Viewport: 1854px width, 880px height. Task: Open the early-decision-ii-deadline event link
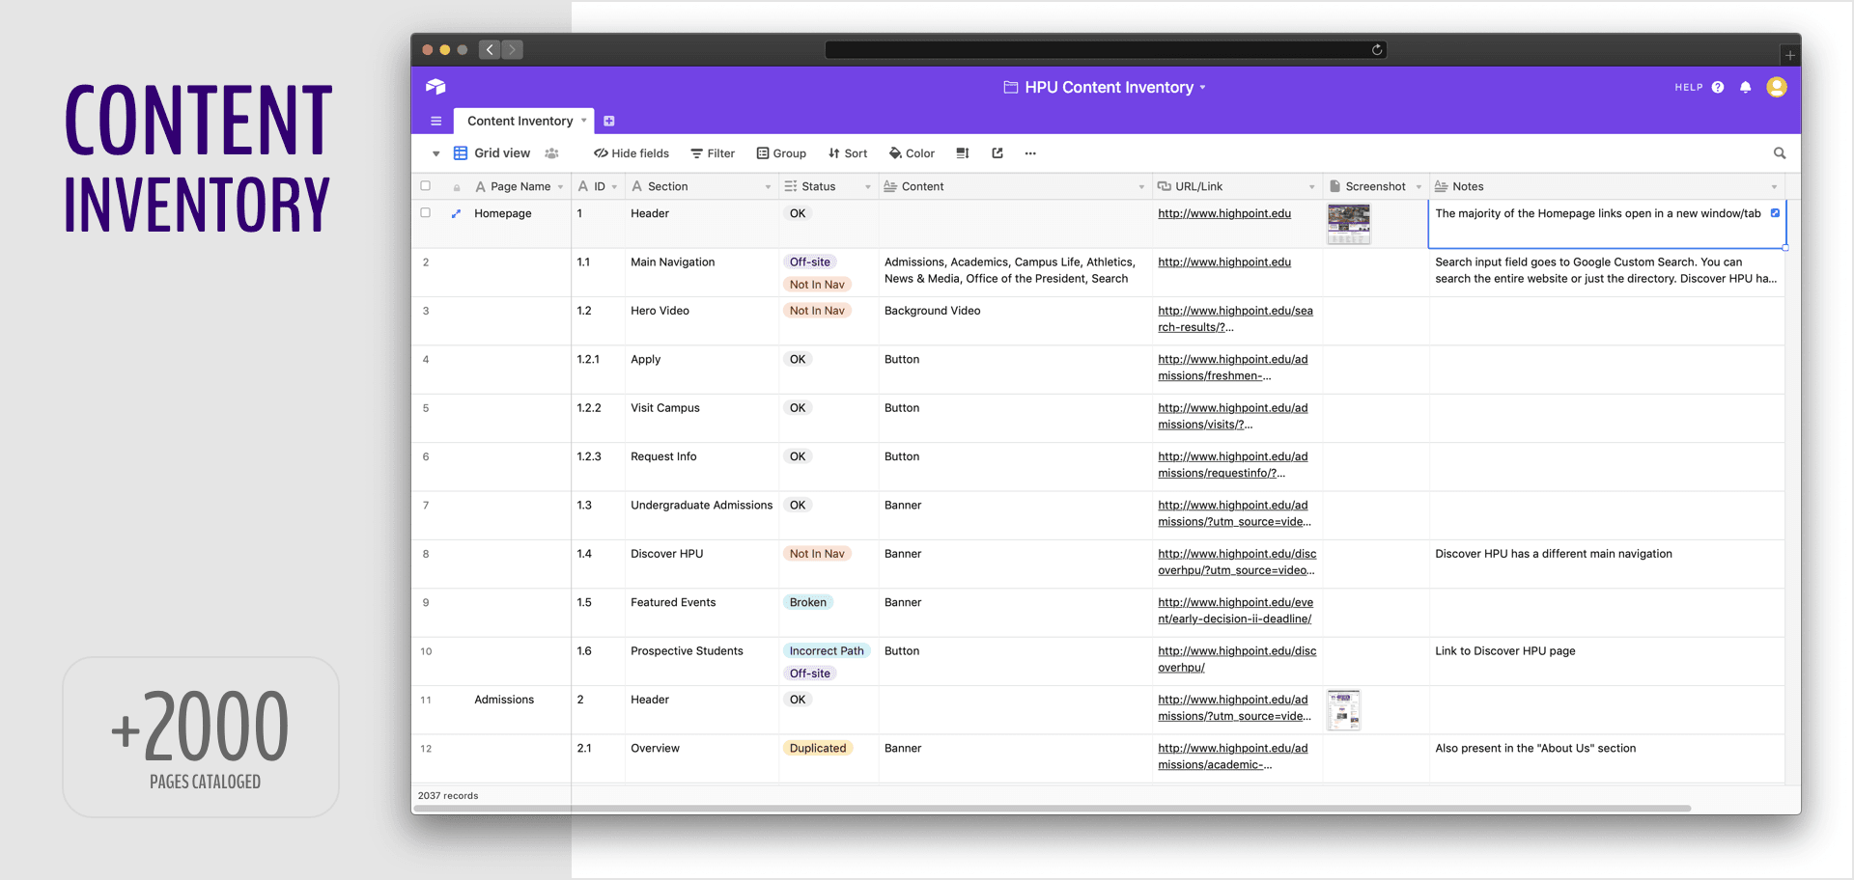(x=1236, y=611)
